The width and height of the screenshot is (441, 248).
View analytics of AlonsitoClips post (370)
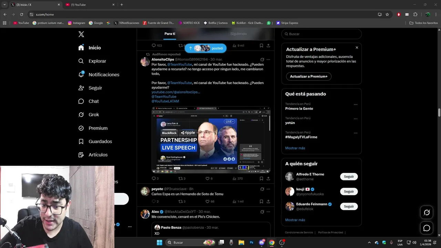click(238, 178)
